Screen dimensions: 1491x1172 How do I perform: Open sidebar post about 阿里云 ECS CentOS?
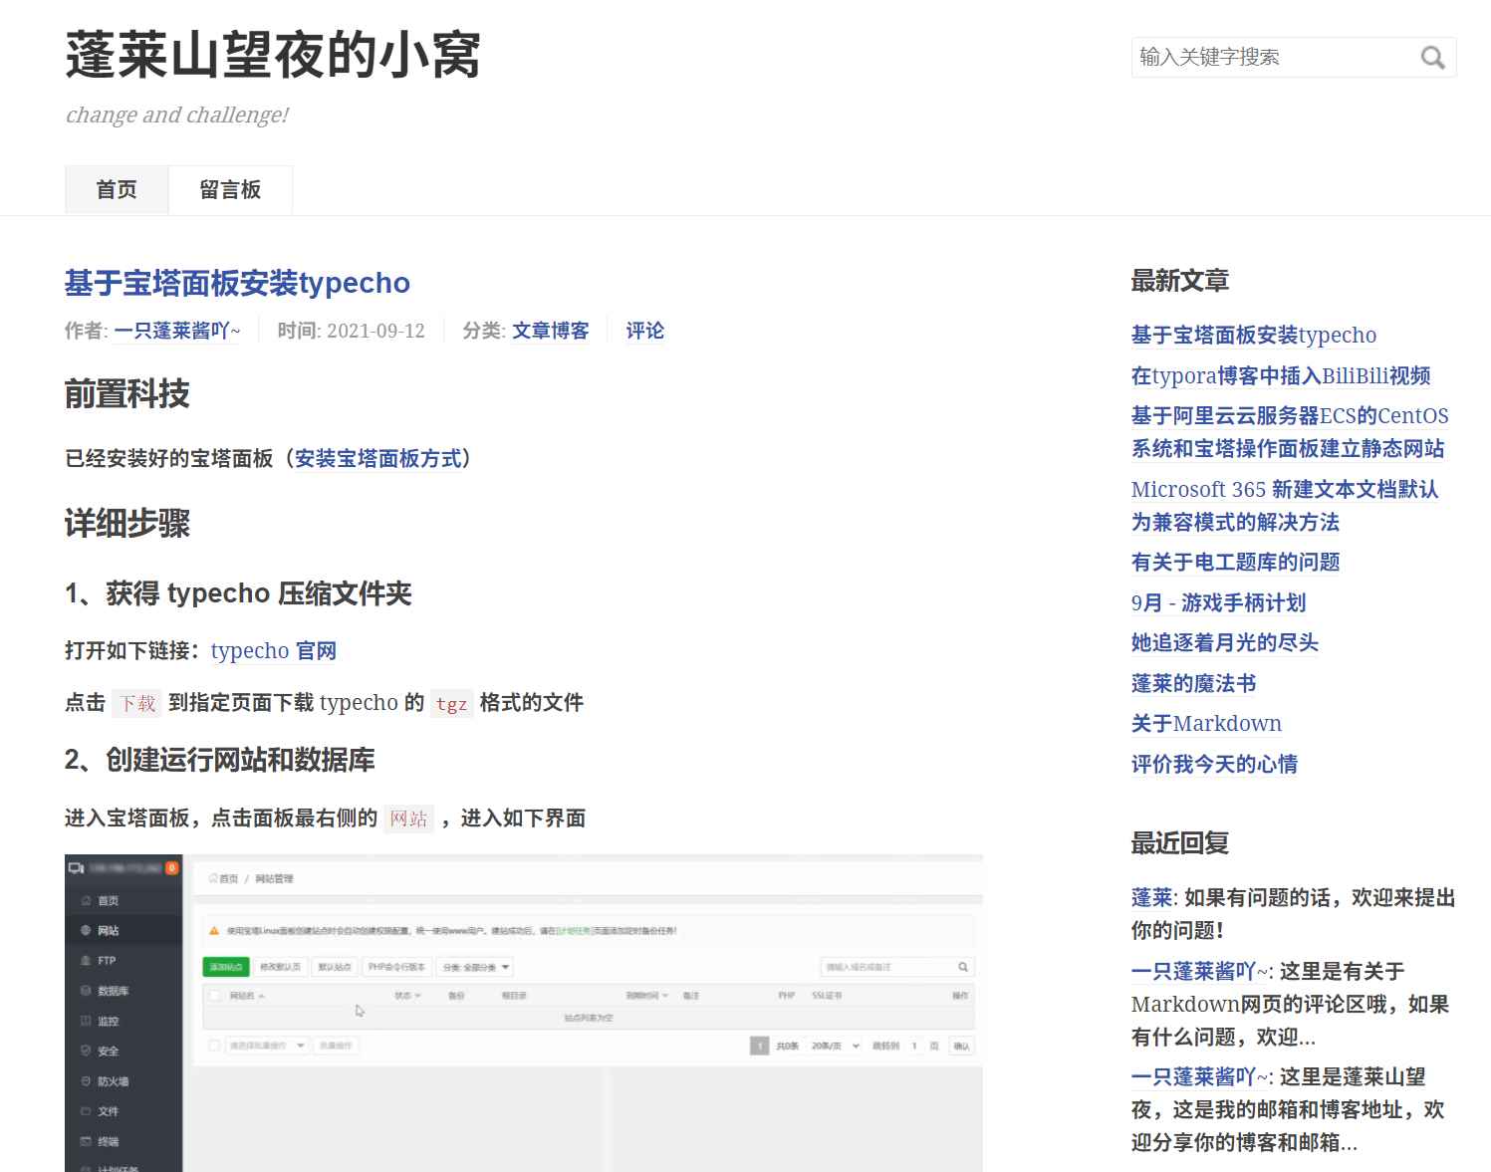click(1289, 431)
